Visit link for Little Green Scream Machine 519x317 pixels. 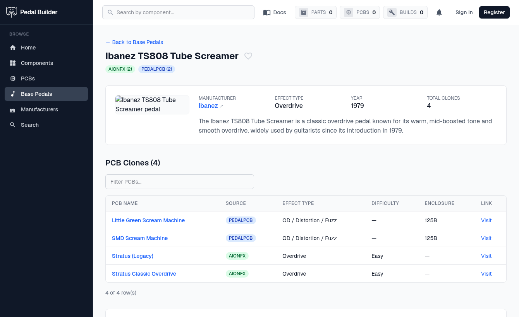pos(486,220)
